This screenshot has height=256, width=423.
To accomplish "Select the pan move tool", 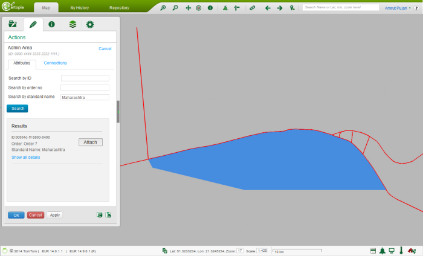I will pos(188,8).
